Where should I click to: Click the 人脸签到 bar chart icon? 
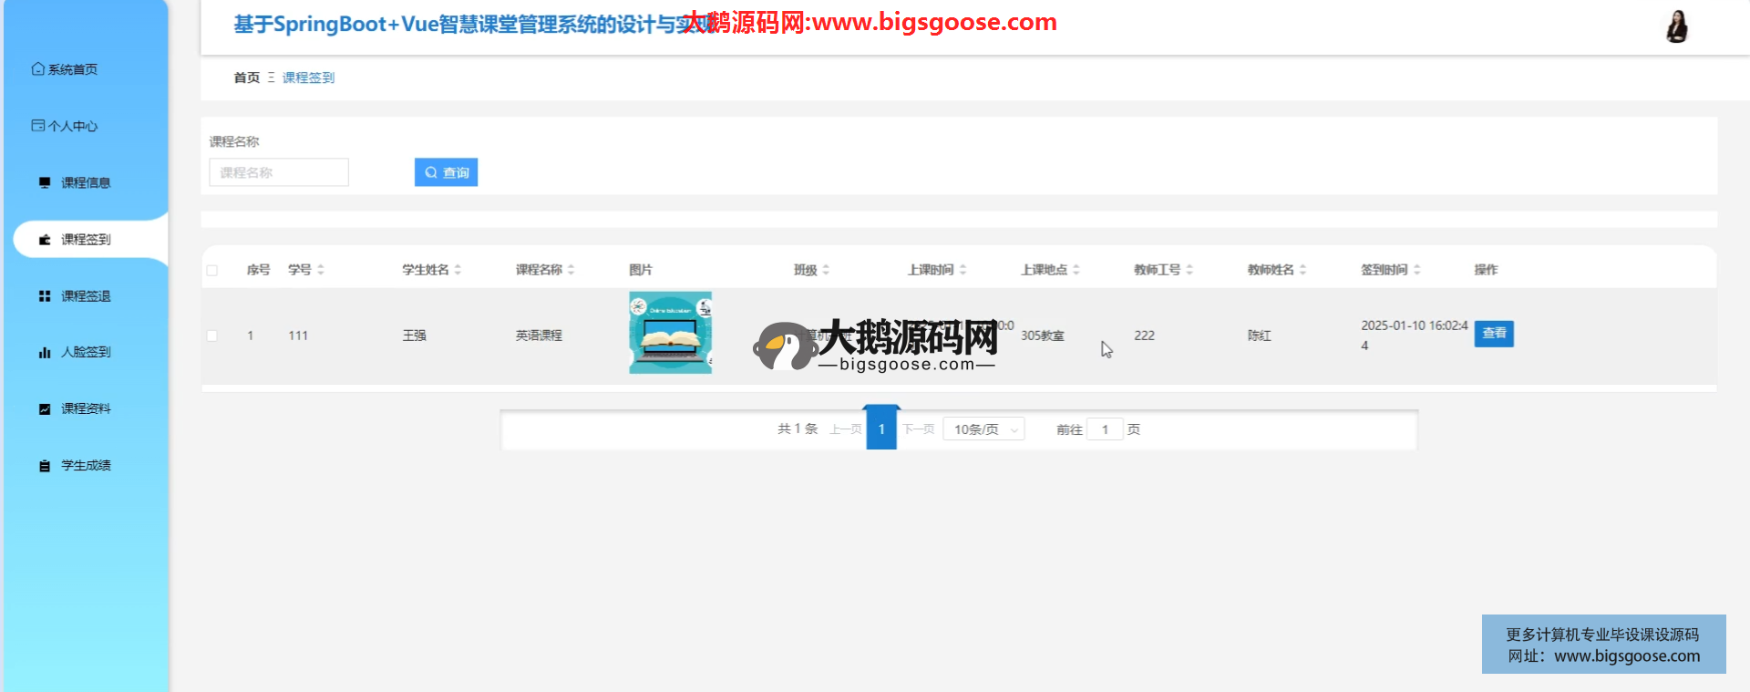[x=45, y=352]
